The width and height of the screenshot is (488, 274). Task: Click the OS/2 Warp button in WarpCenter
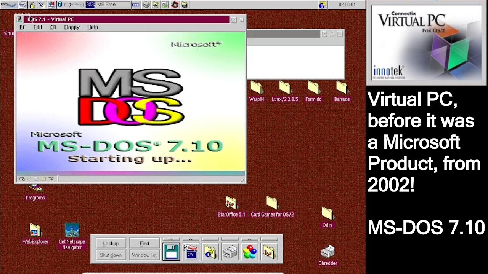(x=8, y=5)
